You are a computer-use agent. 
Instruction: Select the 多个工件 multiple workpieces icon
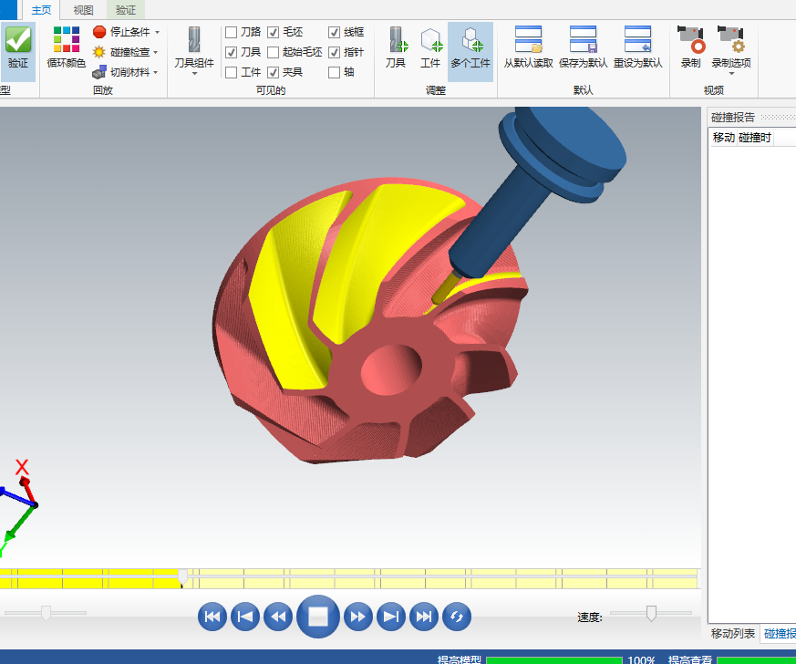470,41
